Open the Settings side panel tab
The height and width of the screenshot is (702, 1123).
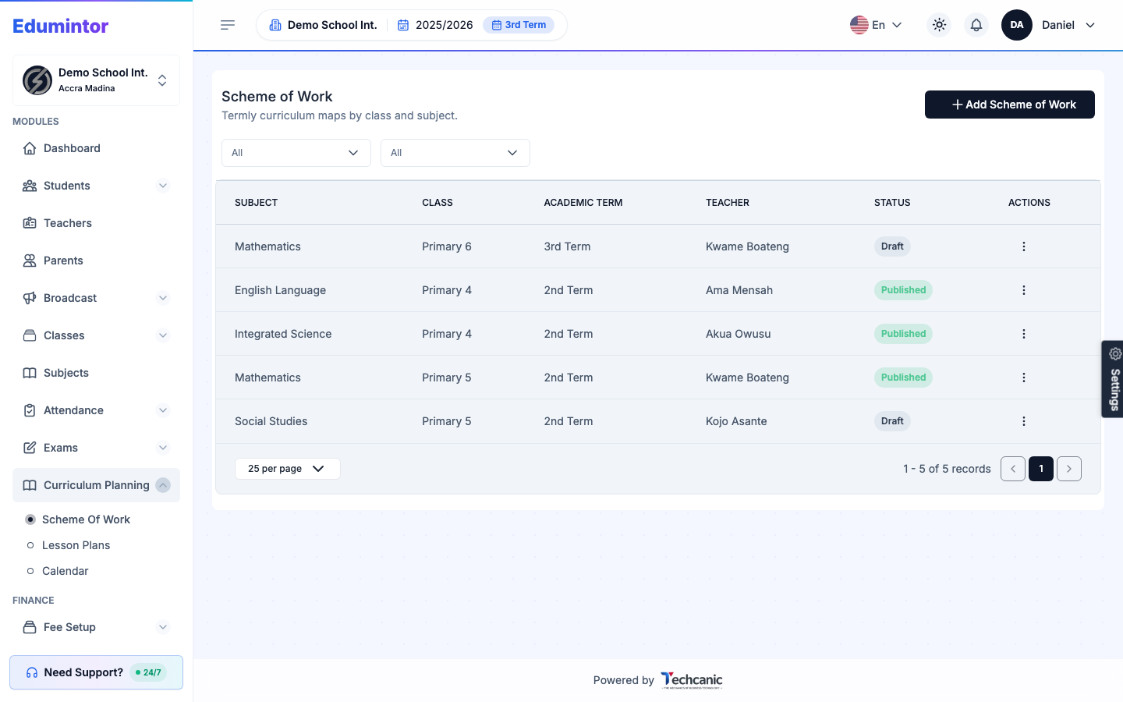pyautogui.click(x=1113, y=379)
